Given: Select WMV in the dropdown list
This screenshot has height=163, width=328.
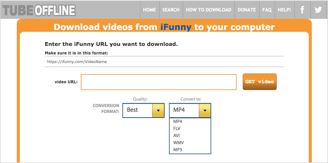Looking at the screenshot, I should click(190, 143).
